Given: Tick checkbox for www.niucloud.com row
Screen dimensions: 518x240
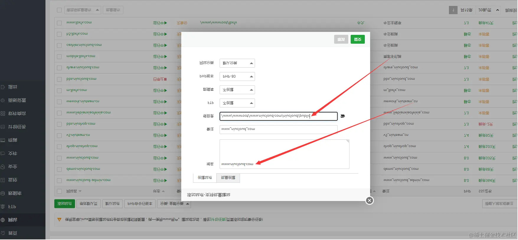Looking at the screenshot, I should coord(59,158).
